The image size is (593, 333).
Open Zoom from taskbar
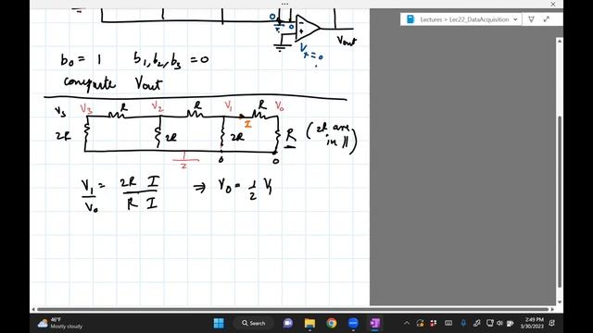353,323
